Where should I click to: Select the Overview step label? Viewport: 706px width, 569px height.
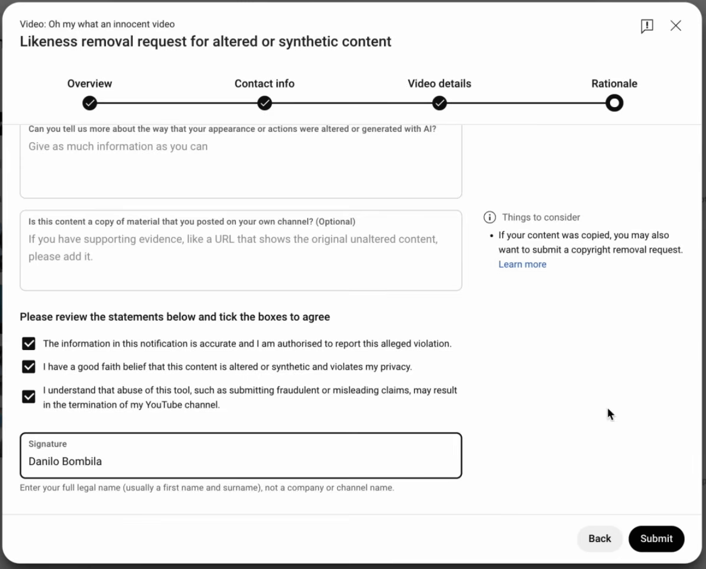click(x=89, y=84)
